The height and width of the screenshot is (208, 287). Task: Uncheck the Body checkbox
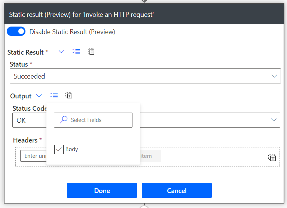tap(59, 149)
